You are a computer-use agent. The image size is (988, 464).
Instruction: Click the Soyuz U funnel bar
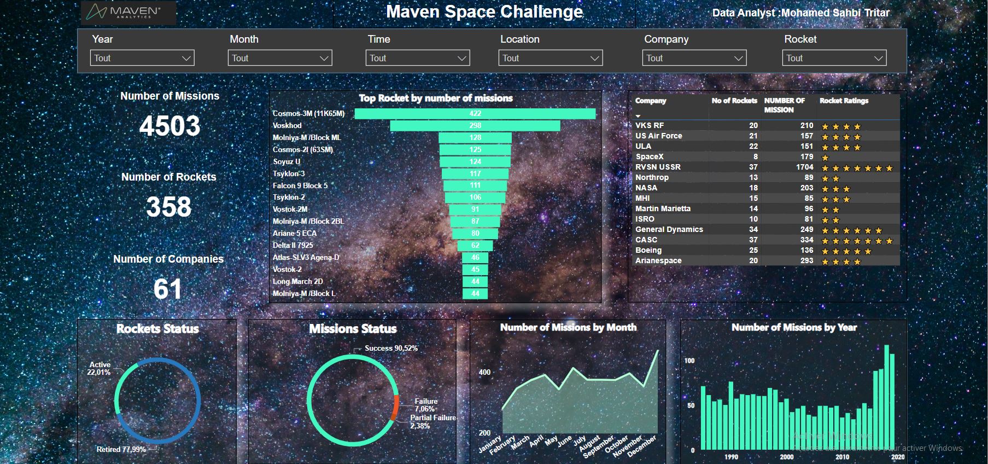[x=475, y=161]
